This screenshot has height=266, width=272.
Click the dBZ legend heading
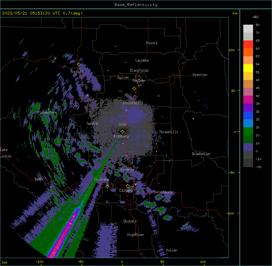256,17
